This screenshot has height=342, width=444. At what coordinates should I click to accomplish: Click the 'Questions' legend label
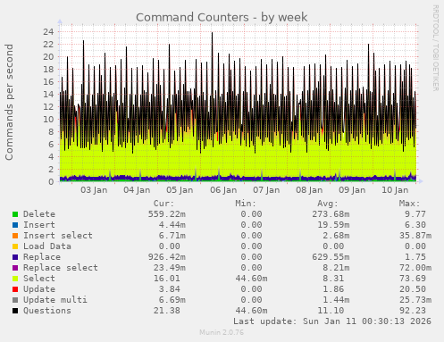pos(47,311)
